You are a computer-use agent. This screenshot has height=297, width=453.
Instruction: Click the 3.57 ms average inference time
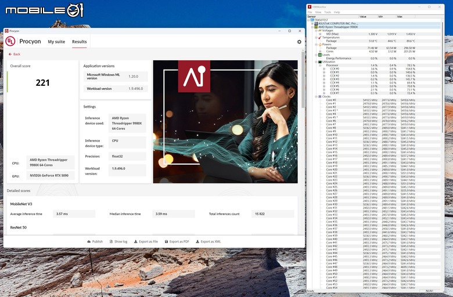74,214
